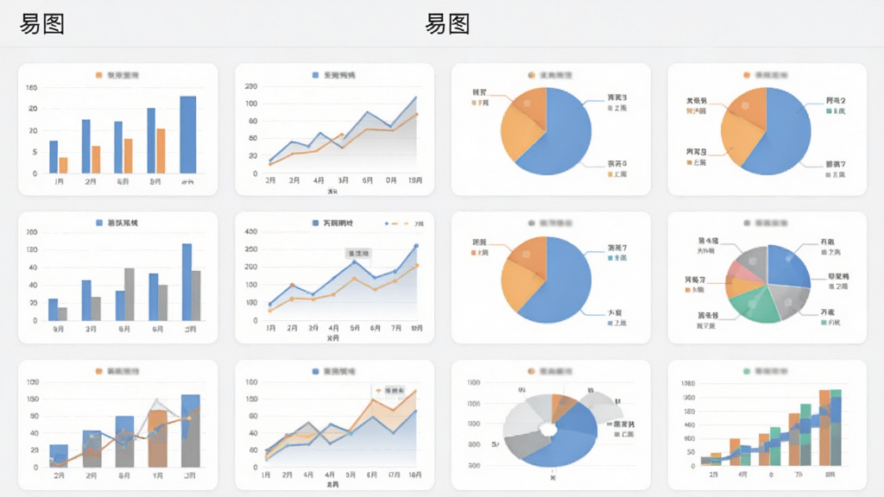Select the green slice of the multicolor pie chart
Image resolution: width=884 pixels, height=497 pixels.
[755, 305]
